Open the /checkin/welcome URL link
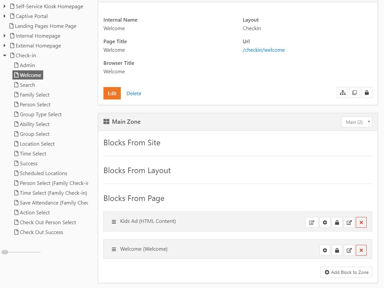 [x=264, y=50]
